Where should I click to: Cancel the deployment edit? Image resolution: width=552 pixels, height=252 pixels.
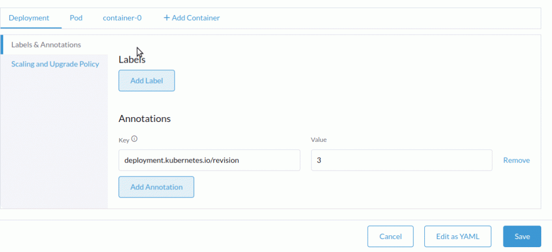(x=390, y=236)
